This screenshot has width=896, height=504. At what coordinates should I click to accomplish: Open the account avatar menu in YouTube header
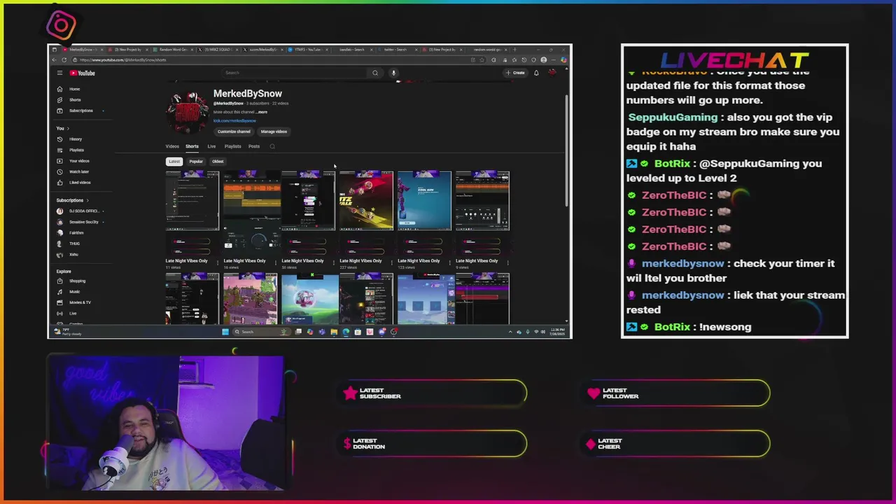(x=552, y=73)
